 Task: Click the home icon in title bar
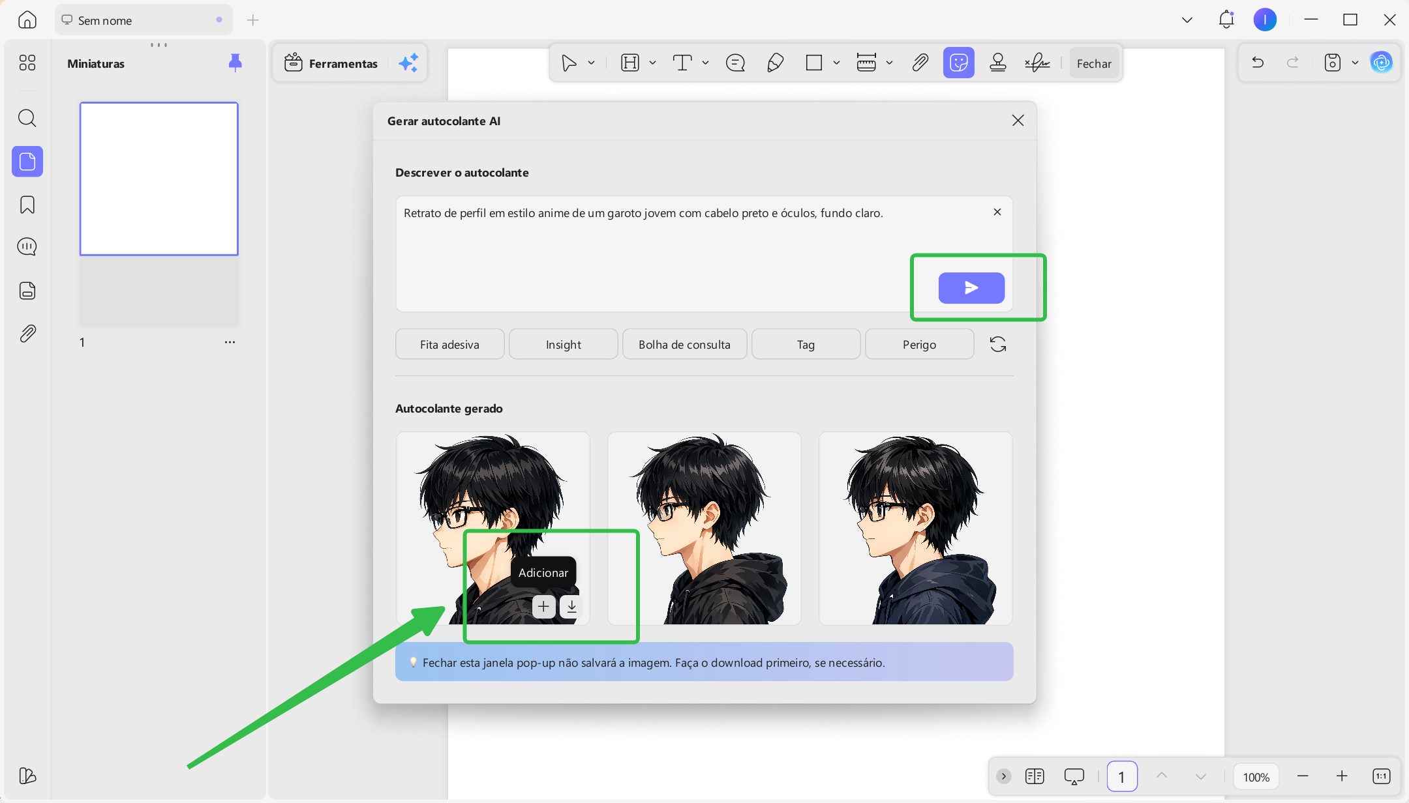point(27,20)
